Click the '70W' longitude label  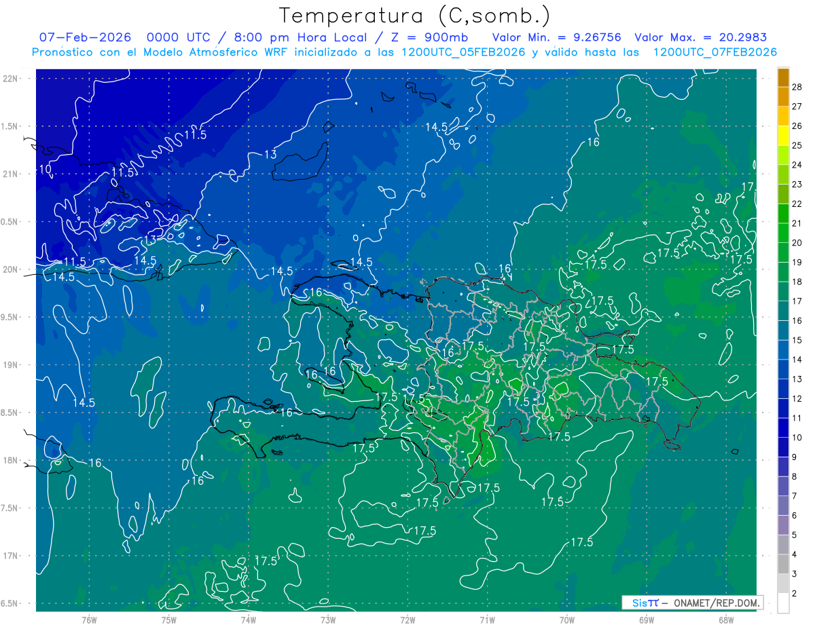tap(567, 620)
